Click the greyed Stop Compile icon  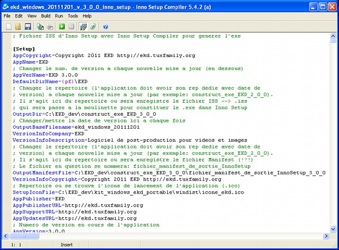tap(50, 27)
